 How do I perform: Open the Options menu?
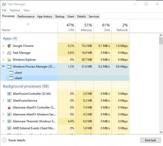point(15,10)
